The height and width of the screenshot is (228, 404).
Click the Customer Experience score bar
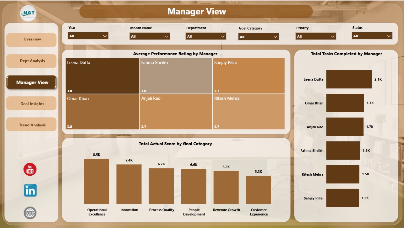tap(259, 190)
